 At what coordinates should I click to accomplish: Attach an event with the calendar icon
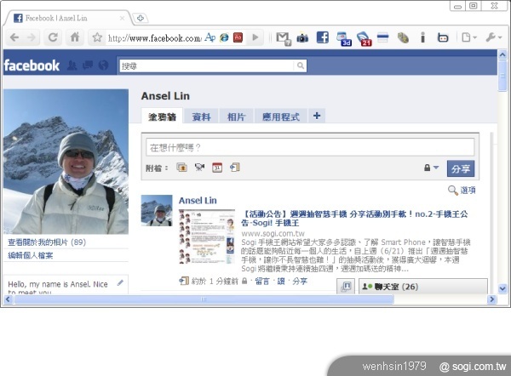217,168
